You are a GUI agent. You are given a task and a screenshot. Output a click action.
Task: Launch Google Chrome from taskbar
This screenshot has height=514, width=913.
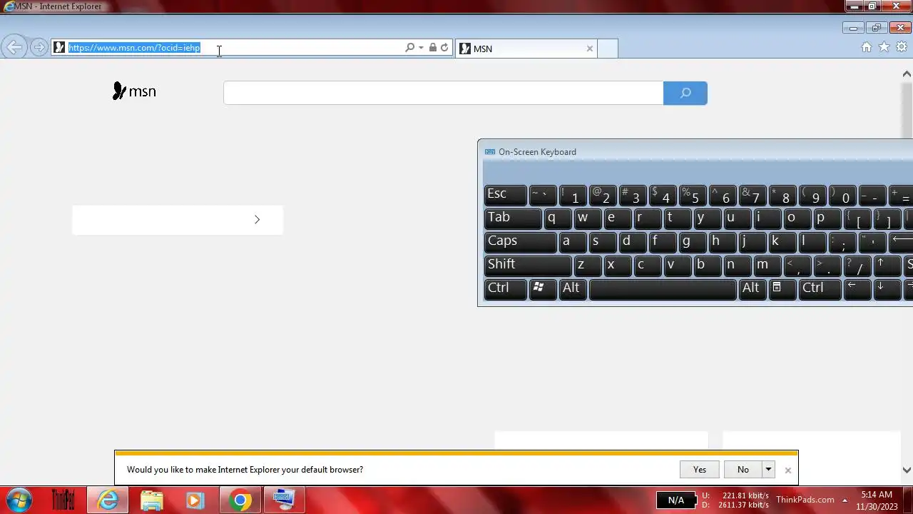(x=240, y=500)
